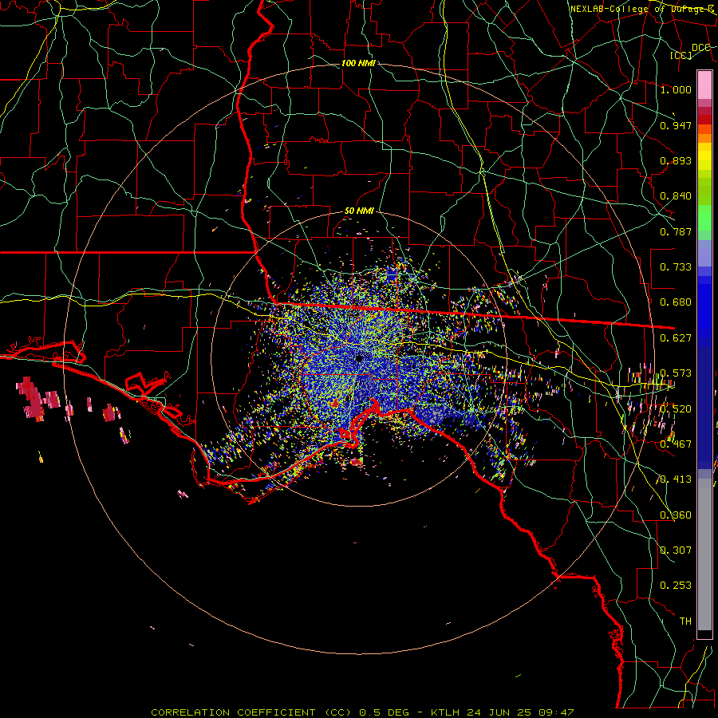Click the 0.947 color scale label
The height and width of the screenshot is (718, 718).
point(676,125)
